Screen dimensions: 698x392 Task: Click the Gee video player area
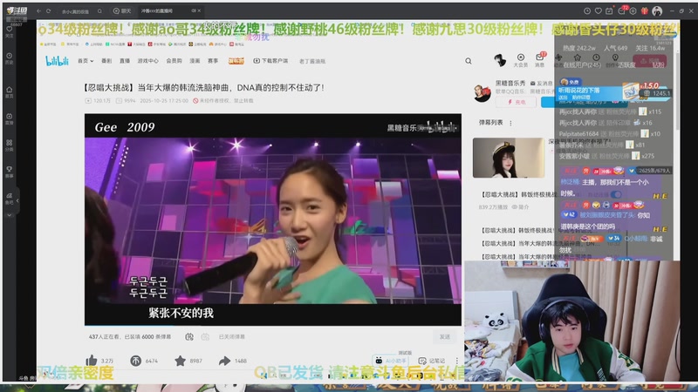click(x=273, y=220)
